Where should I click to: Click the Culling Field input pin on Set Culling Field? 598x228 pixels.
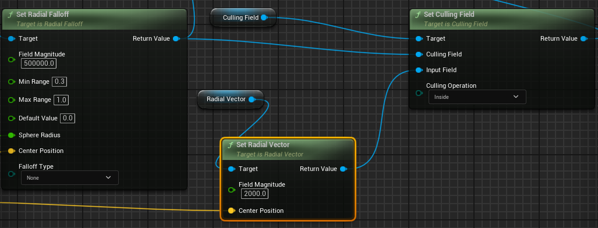419,54
